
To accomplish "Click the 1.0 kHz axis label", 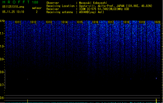I will click(2, 46).
